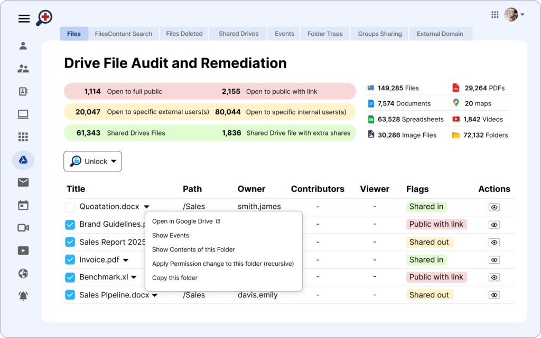
Task: Click the 61,343 Shared Drives Files stat
Action: (x=121, y=133)
